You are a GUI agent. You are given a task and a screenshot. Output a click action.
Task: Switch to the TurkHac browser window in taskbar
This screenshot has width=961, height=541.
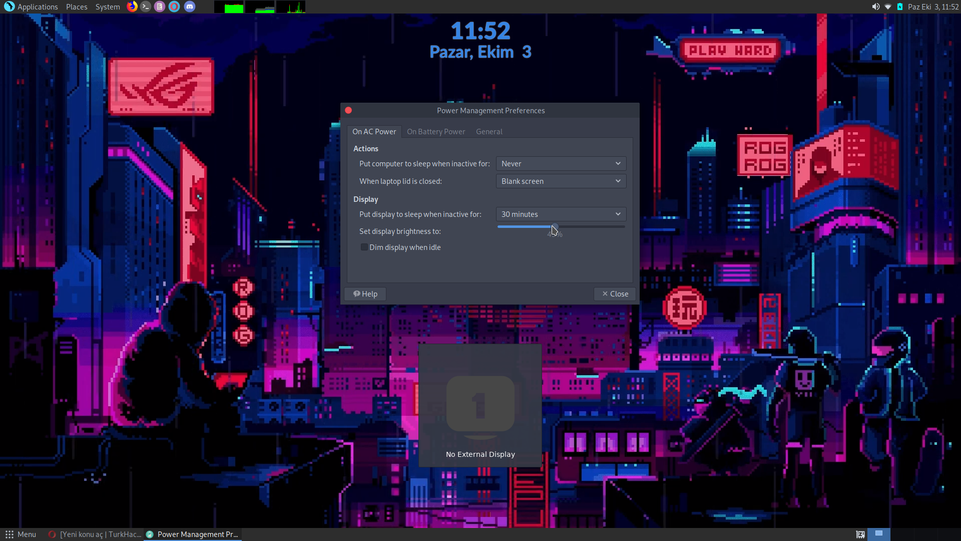[95, 534]
